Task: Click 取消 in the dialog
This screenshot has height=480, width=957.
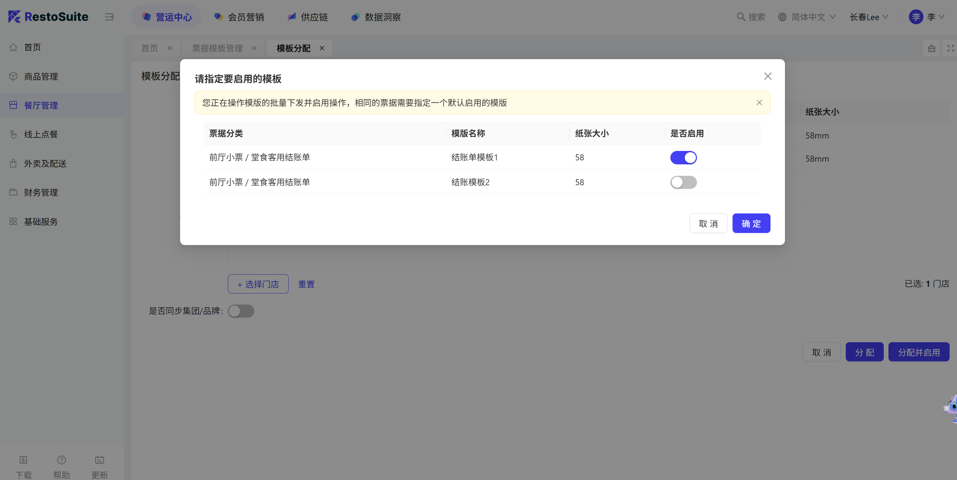Action: [x=708, y=223]
